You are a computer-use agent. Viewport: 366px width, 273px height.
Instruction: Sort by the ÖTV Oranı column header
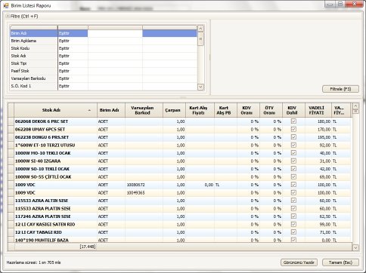tap(271, 110)
